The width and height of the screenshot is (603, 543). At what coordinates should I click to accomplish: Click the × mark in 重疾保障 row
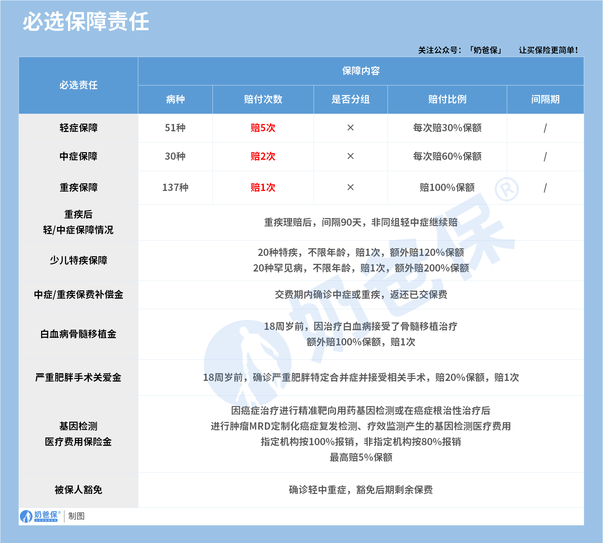pyautogui.click(x=350, y=187)
